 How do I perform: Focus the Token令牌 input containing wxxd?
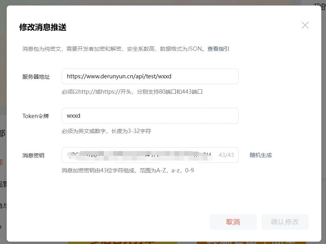(150, 116)
